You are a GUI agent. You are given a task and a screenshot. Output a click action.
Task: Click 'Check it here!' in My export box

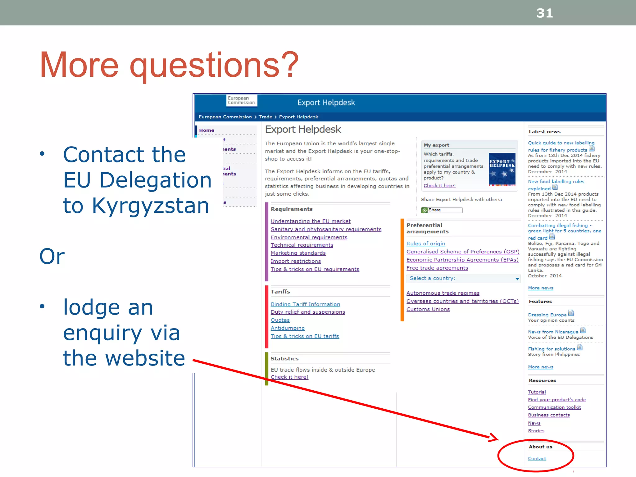coord(439,185)
